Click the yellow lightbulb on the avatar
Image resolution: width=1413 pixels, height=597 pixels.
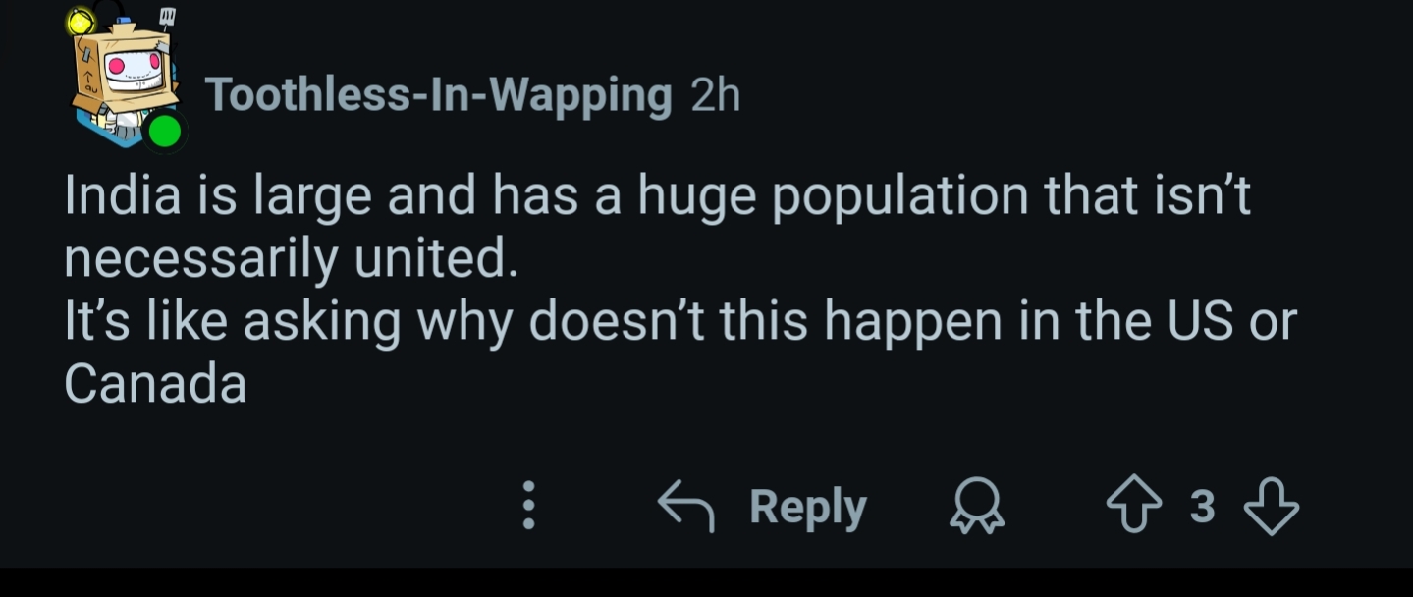pyautogui.click(x=81, y=21)
